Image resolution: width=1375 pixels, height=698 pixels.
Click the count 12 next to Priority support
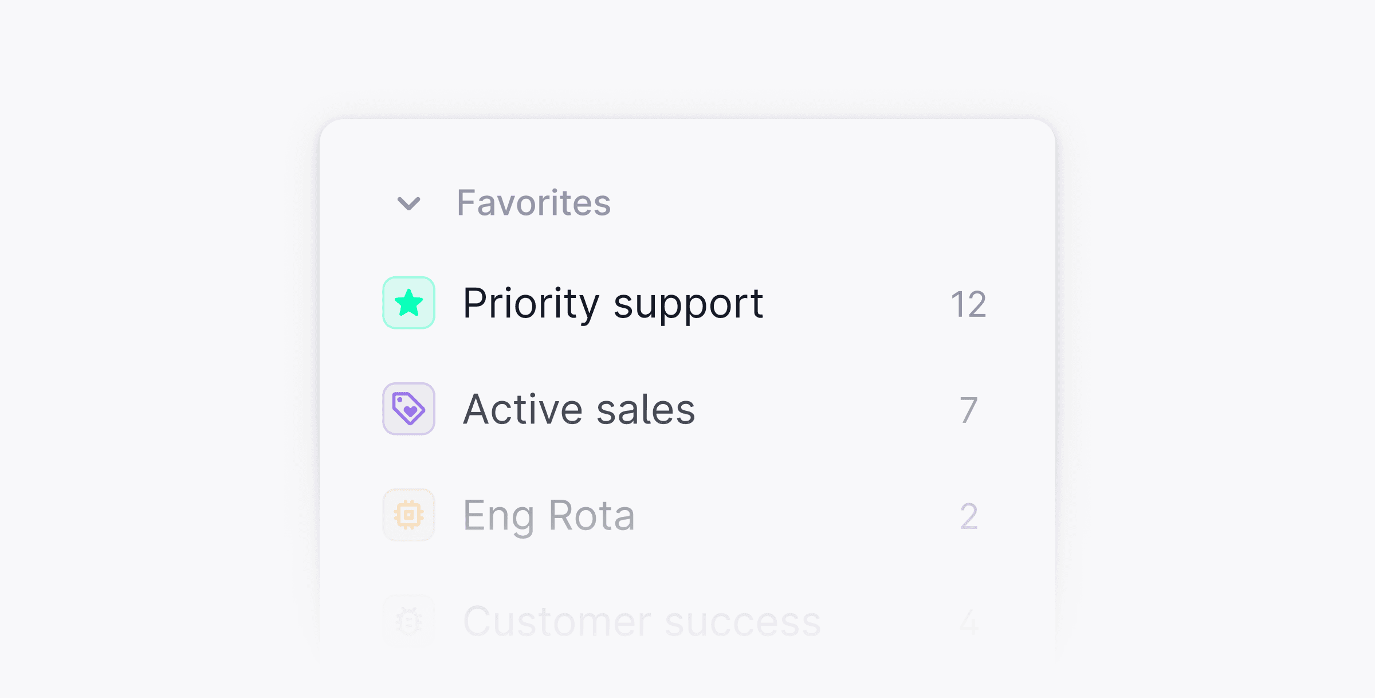968,304
